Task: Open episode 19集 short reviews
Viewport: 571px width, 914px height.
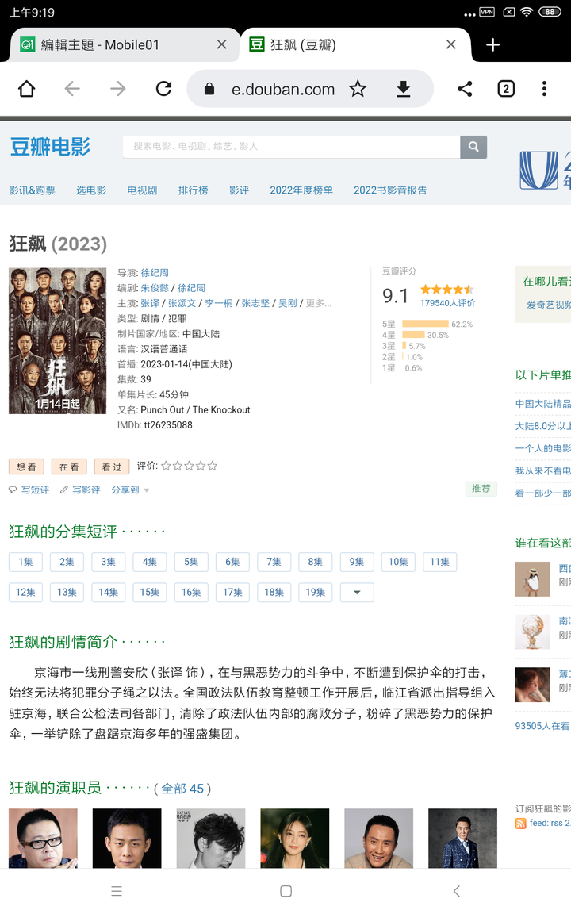Action: pos(315,592)
